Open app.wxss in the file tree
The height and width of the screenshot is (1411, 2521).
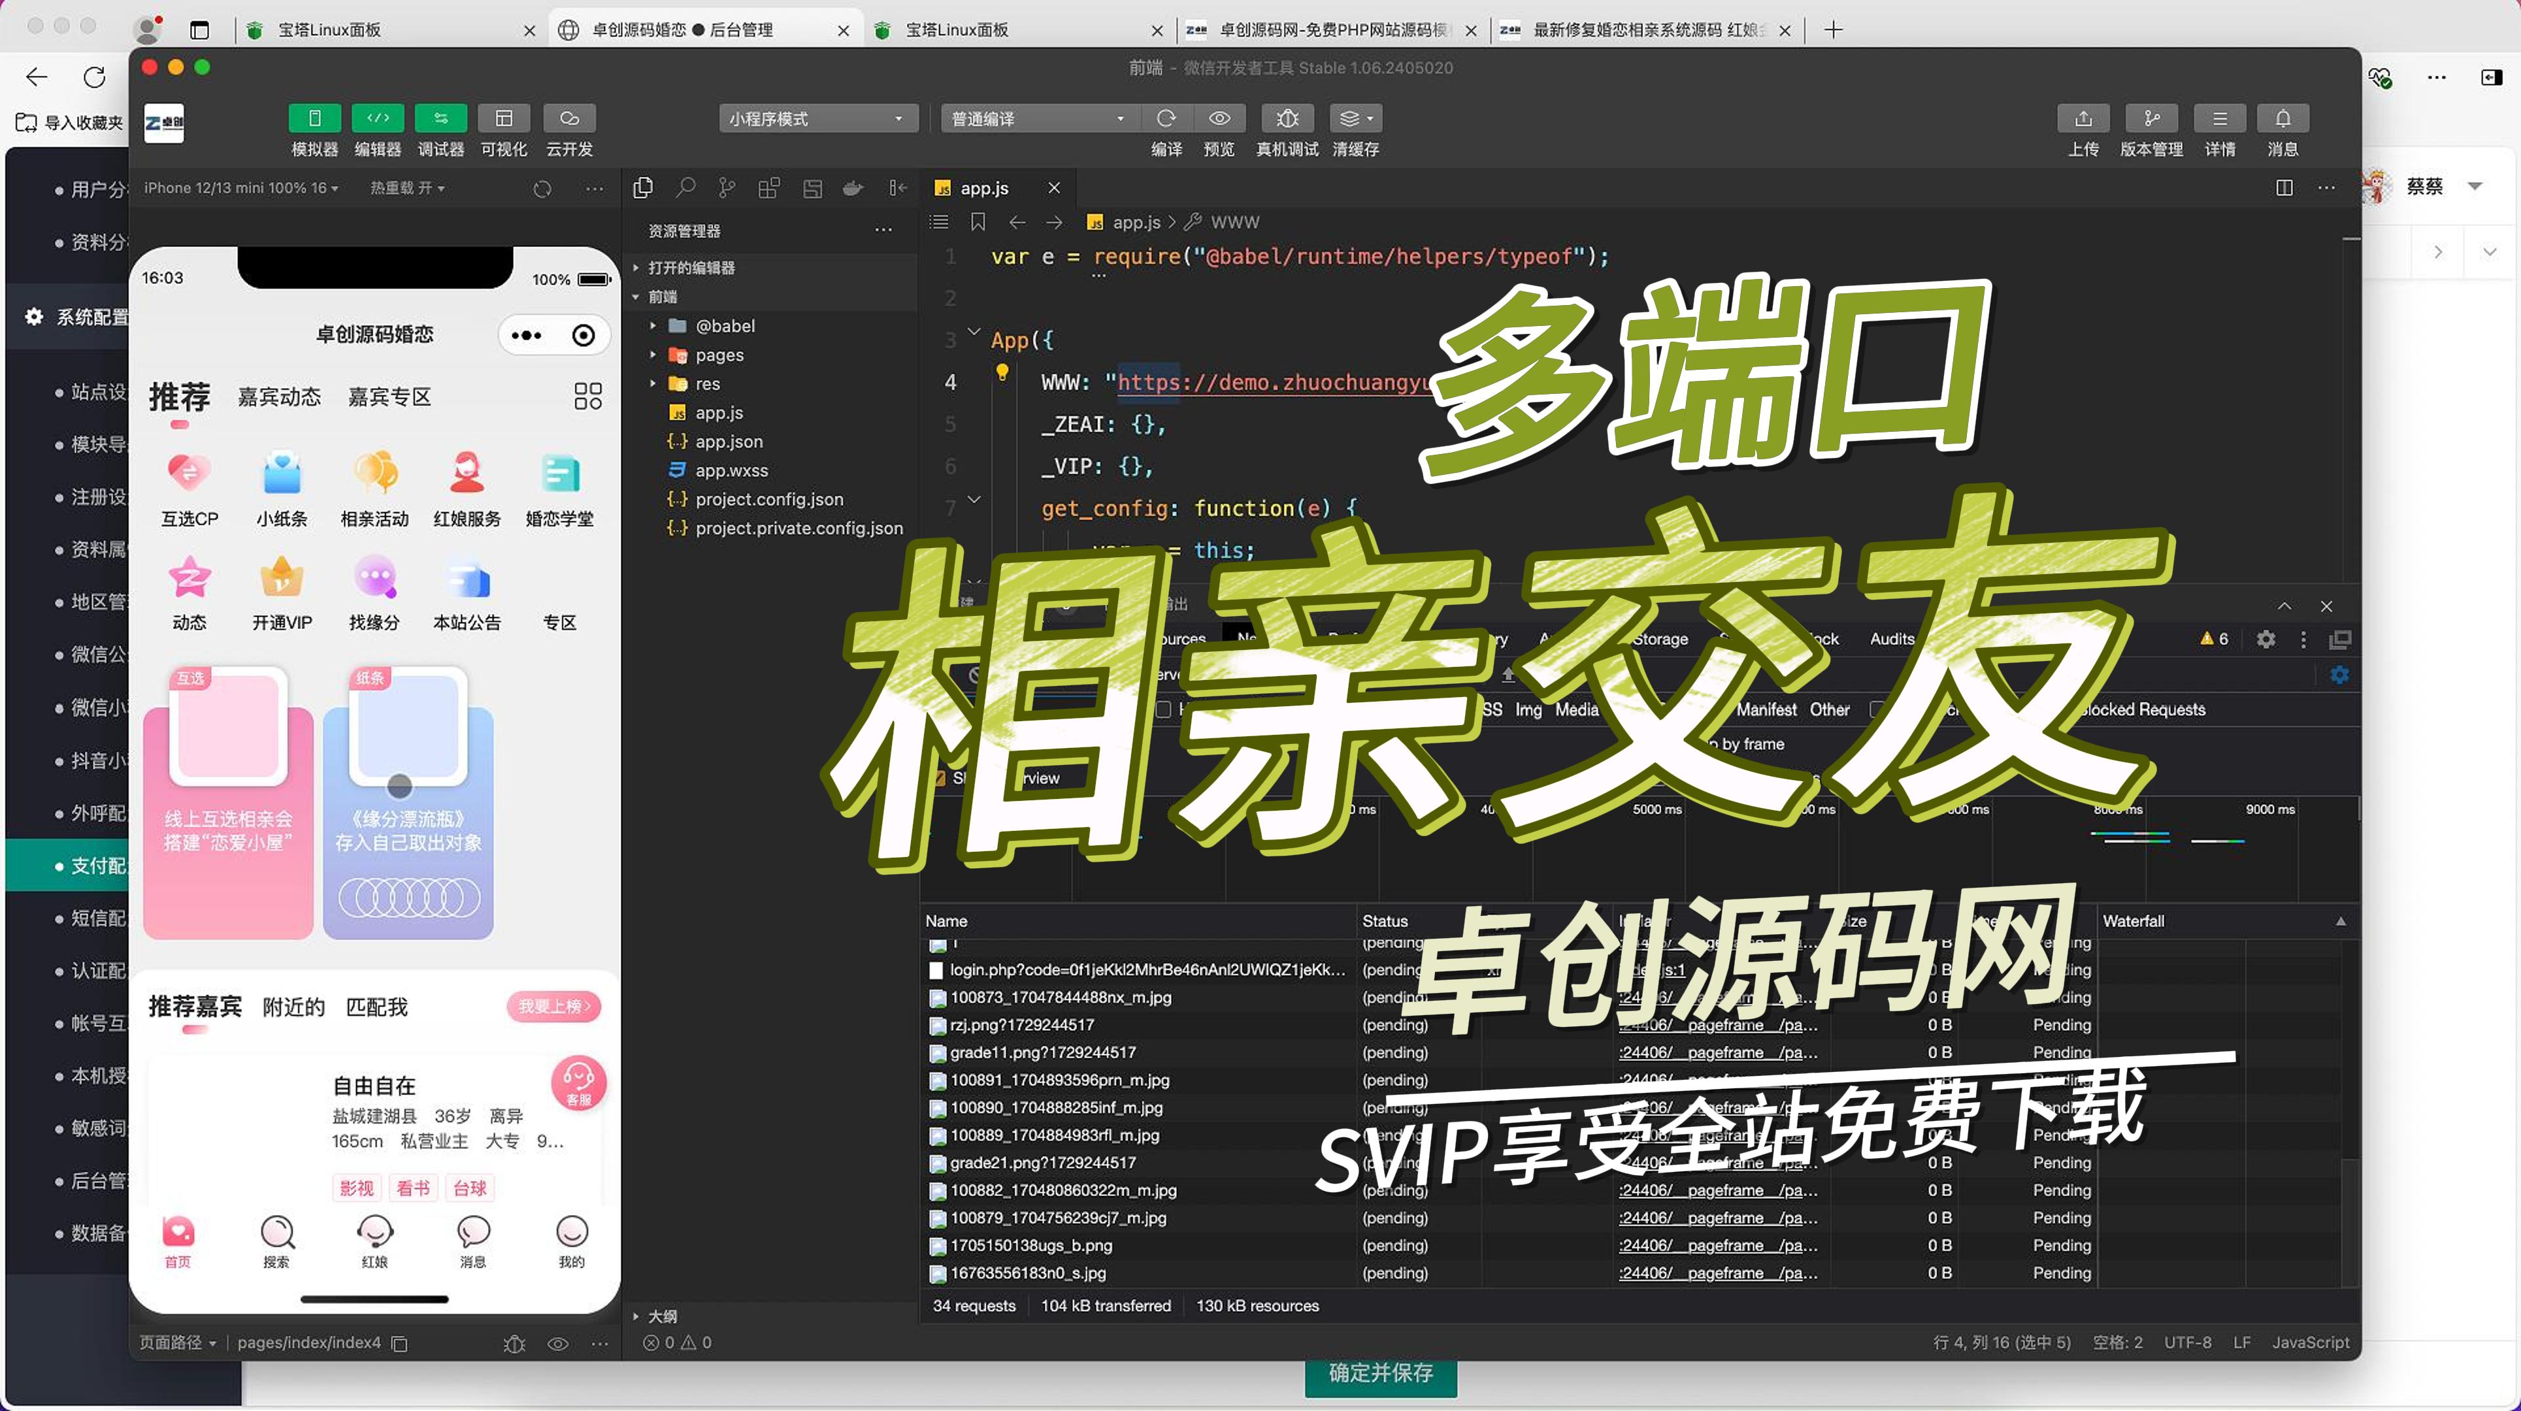pyautogui.click(x=731, y=470)
